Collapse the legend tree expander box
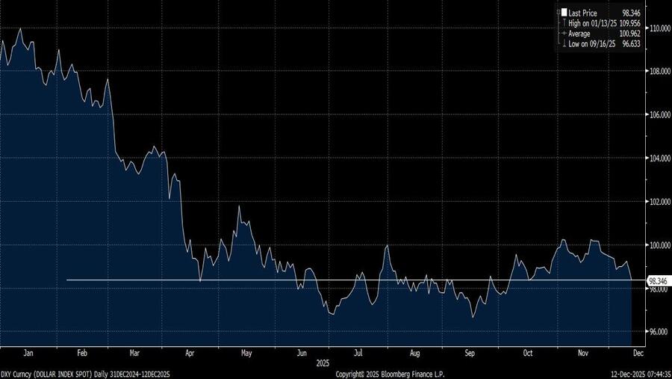This screenshot has height=379, width=672. click(x=558, y=13)
